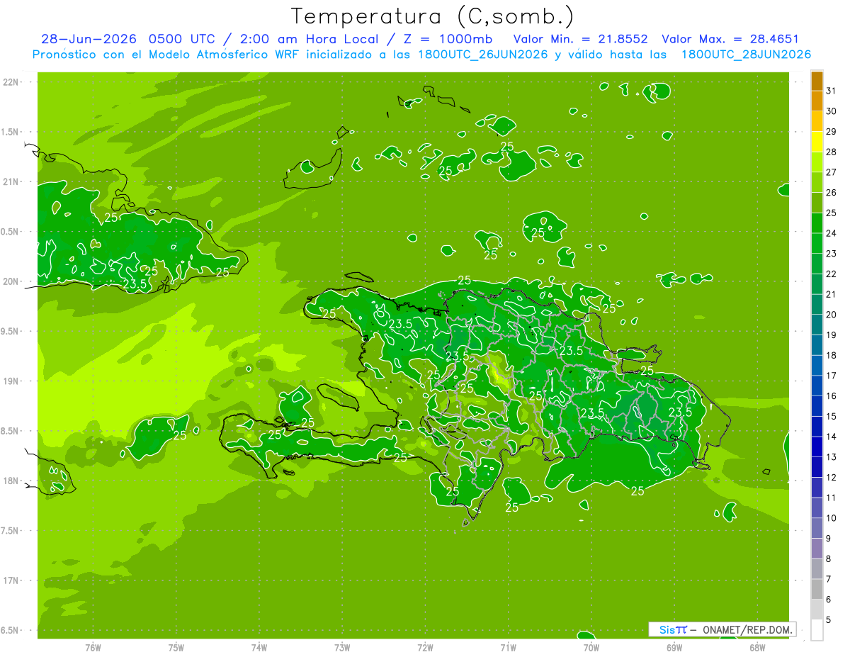Click the '28' colorbar label
Screen dimensions: 850x657
[x=832, y=152]
